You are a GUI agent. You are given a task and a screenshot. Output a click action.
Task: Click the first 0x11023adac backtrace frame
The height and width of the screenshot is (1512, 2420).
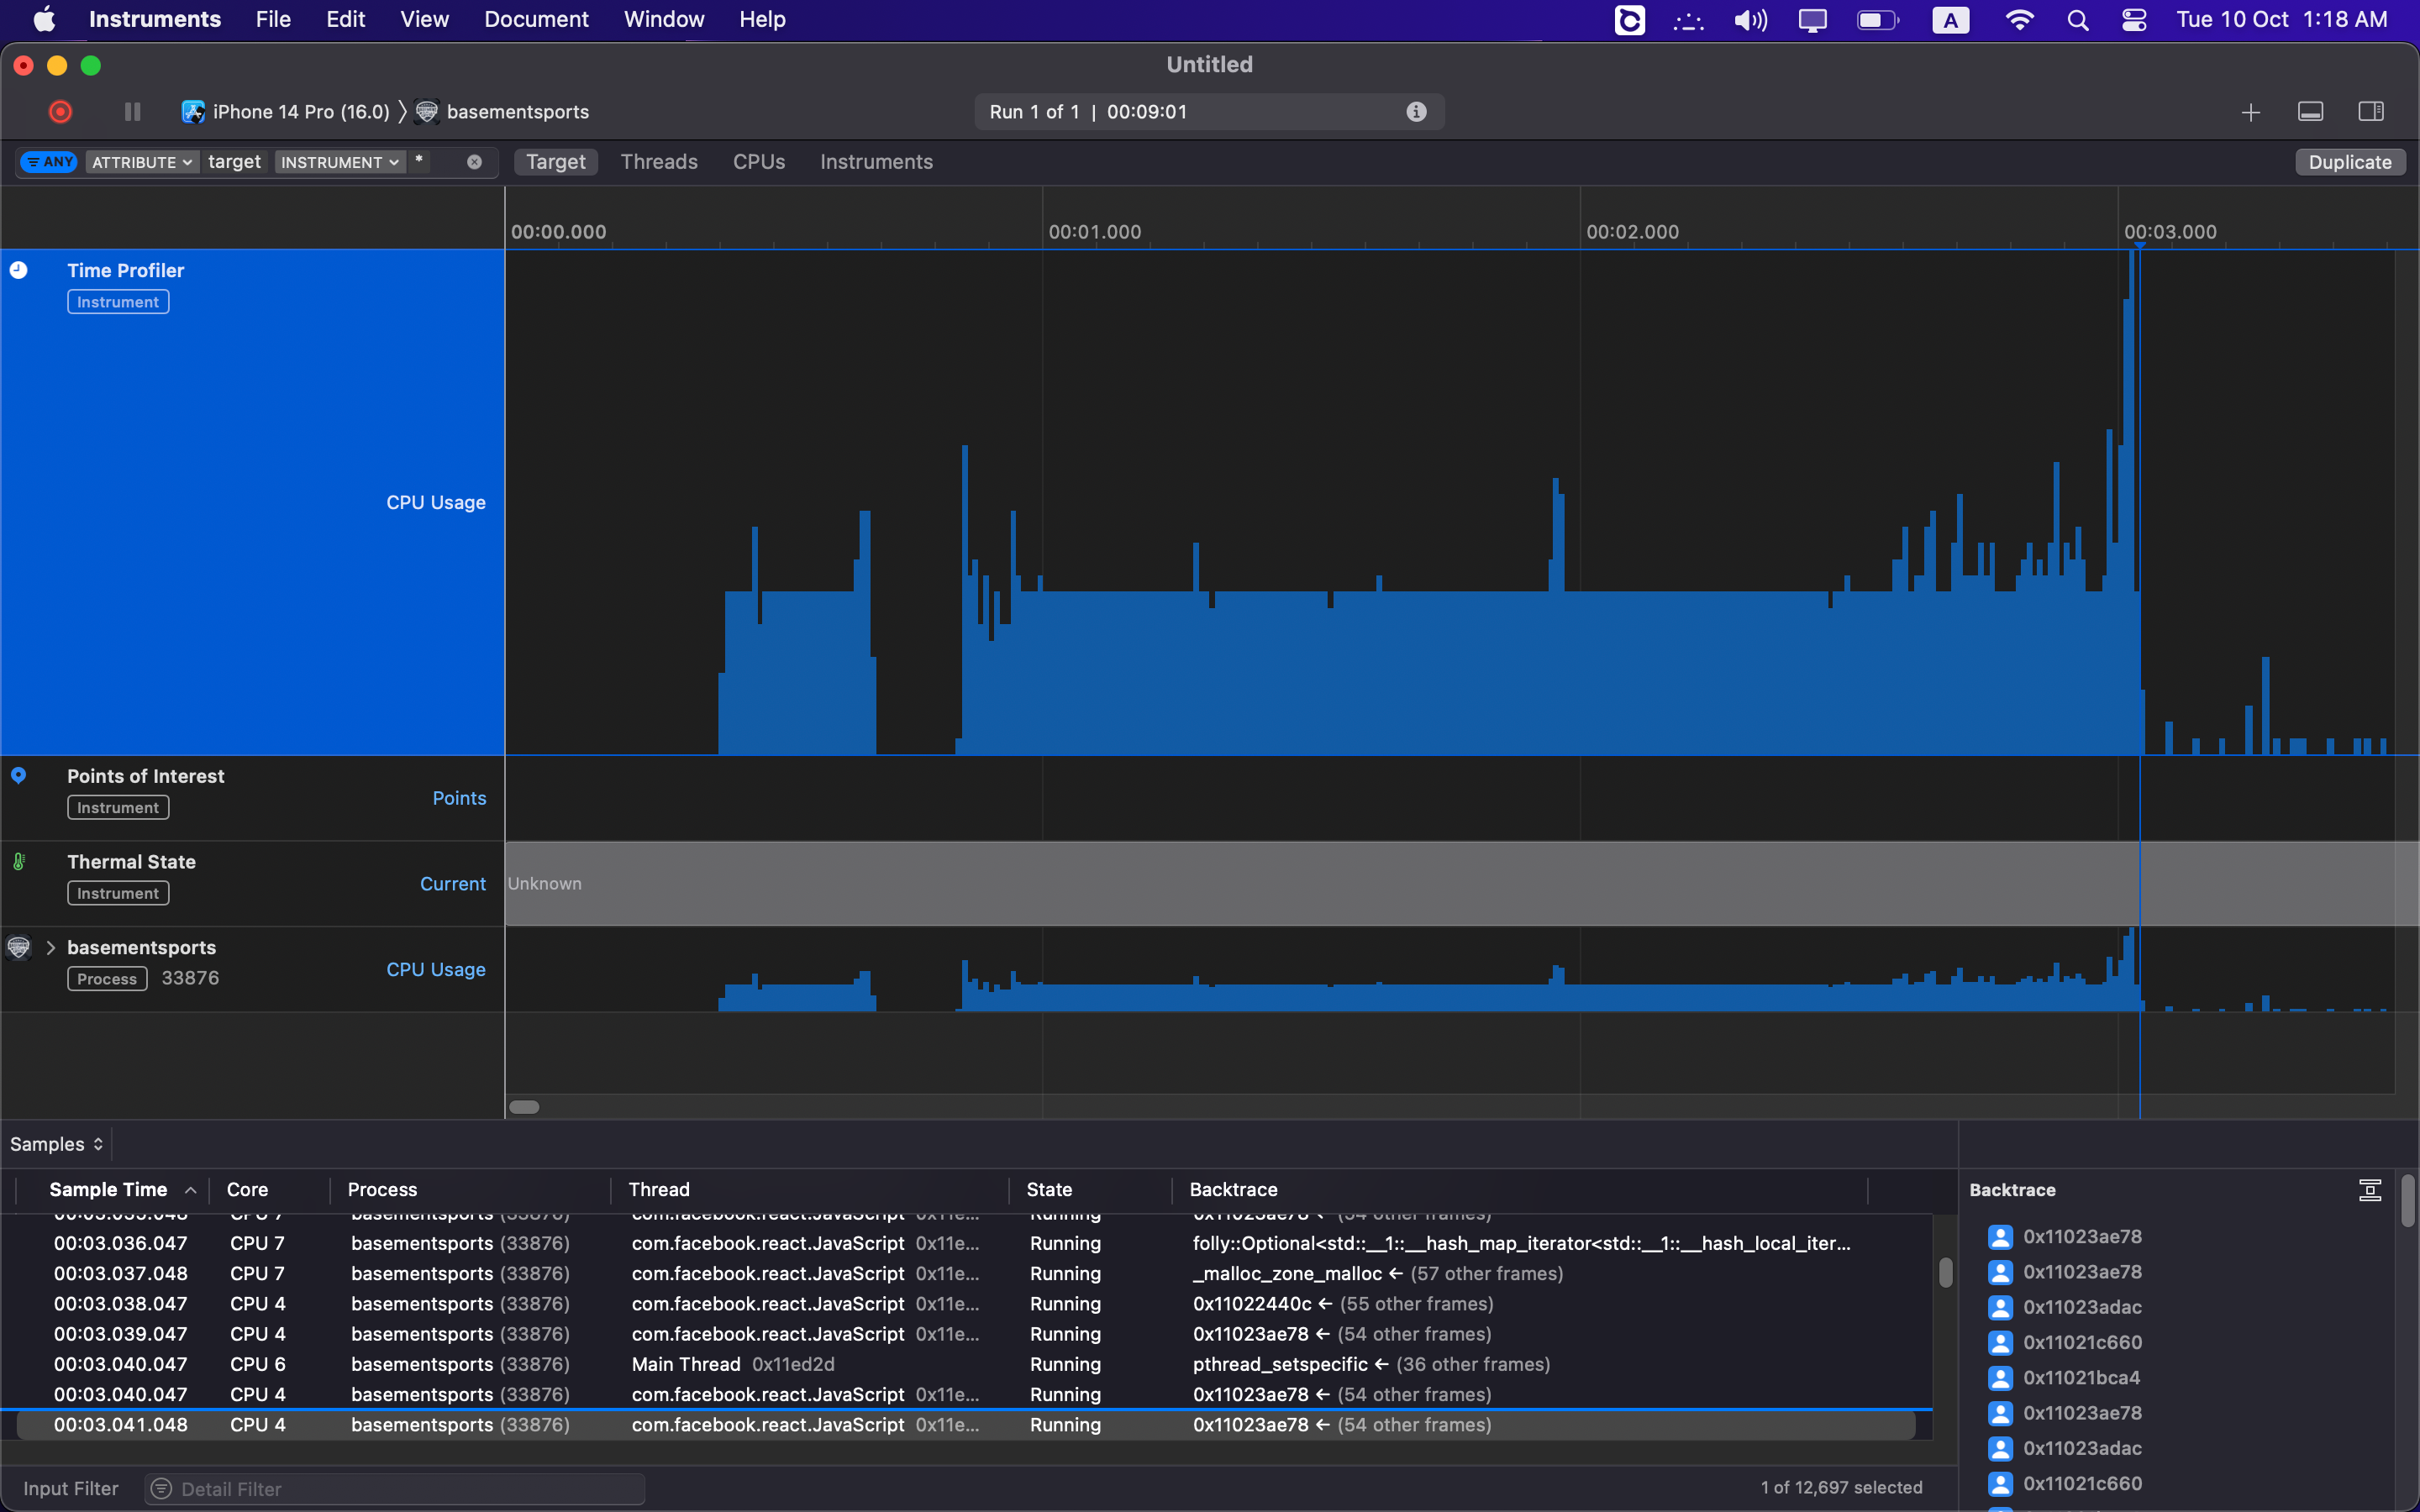pyautogui.click(x=2082, y=1307)
